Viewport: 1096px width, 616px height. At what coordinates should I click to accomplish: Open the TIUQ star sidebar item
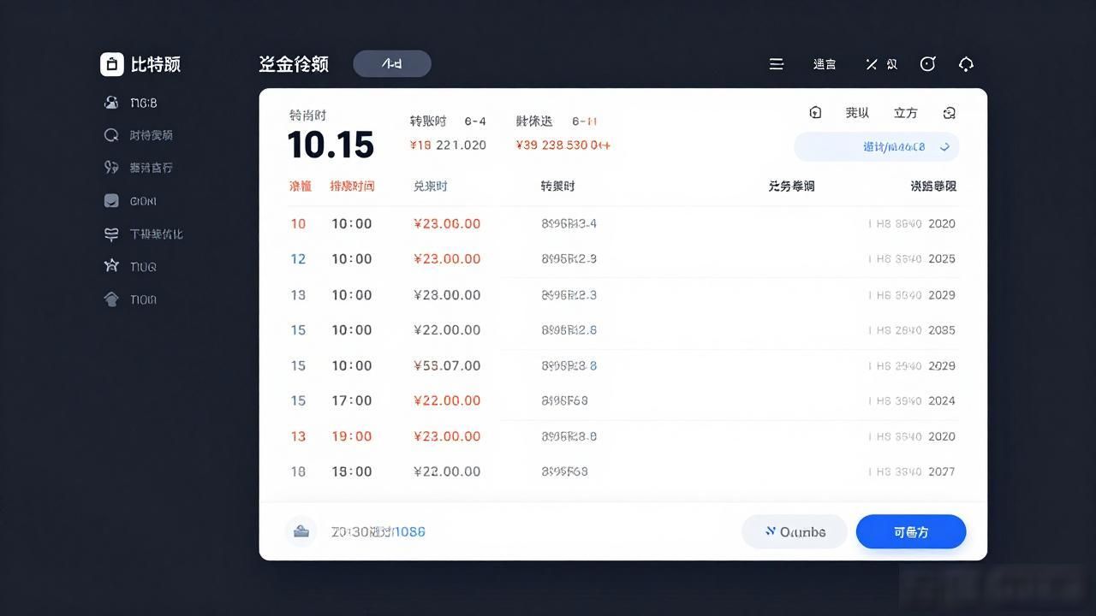click(130, 266)
